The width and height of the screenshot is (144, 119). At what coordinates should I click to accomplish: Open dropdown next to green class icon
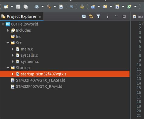(135, 7)
